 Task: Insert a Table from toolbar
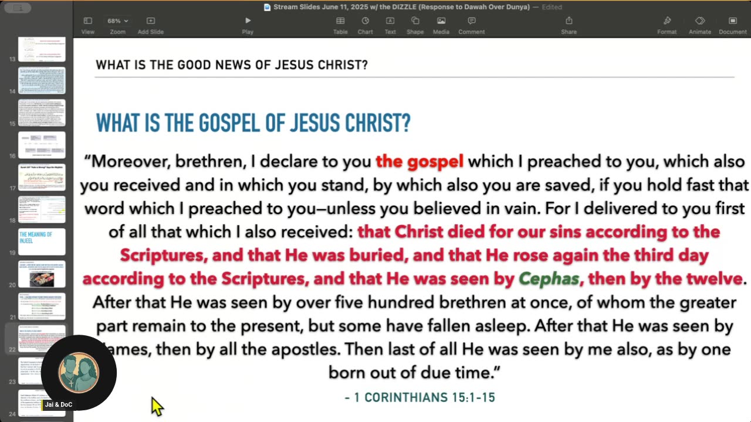click(340, 25)
